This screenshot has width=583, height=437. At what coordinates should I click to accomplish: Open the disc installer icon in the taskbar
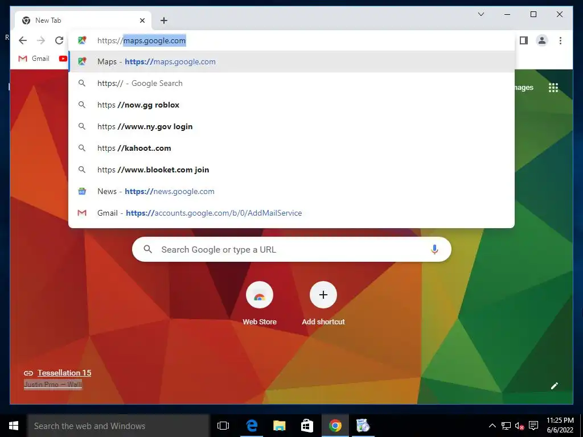click(x=363, y=426)
